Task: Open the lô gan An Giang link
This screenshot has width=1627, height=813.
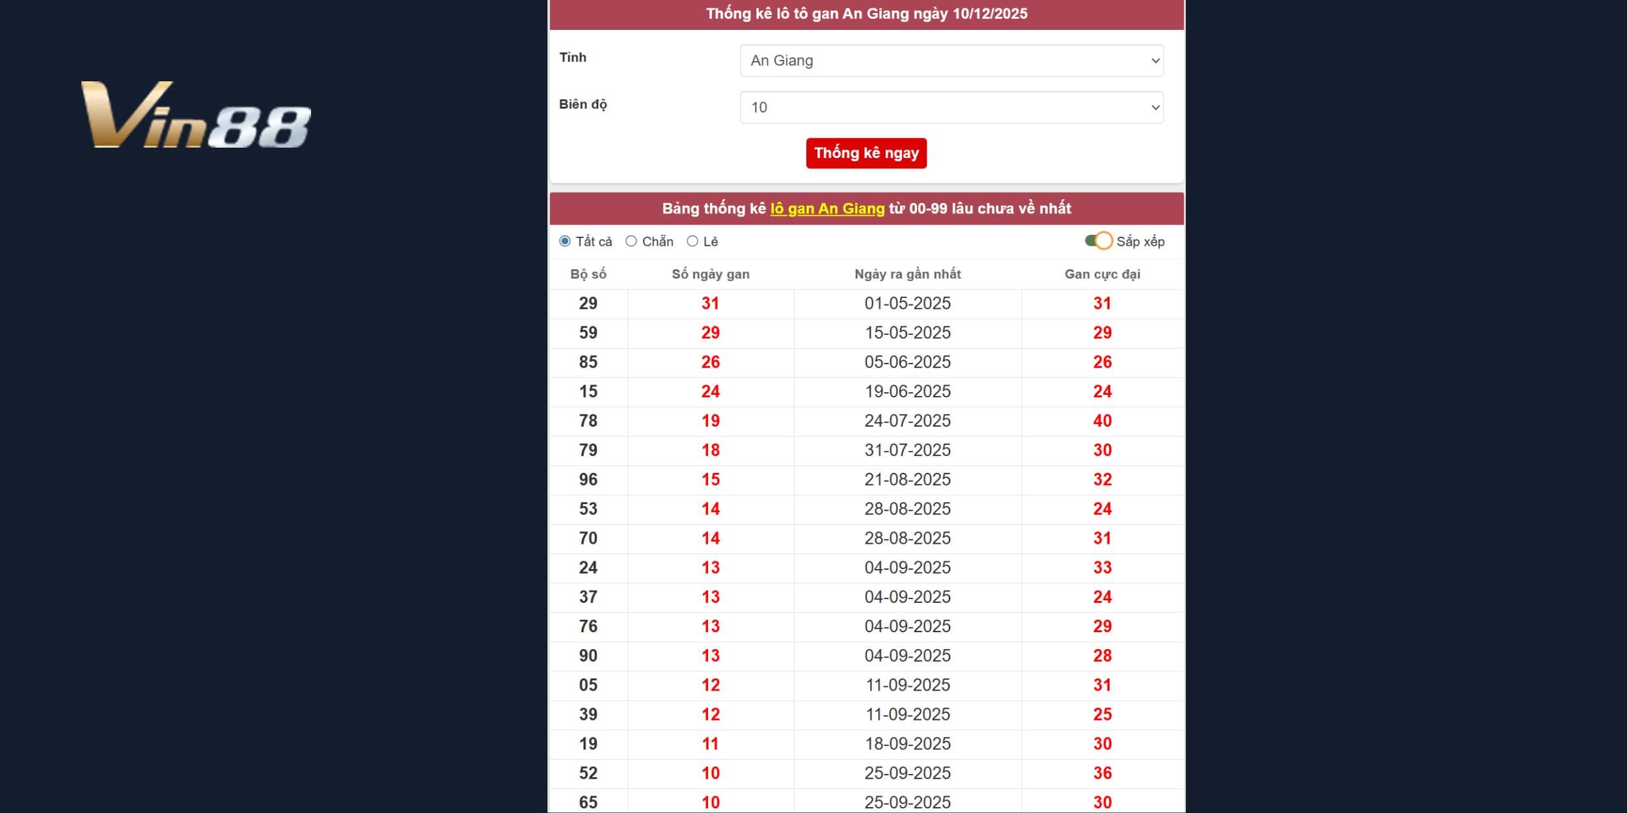Action: [x=827, y=209]
